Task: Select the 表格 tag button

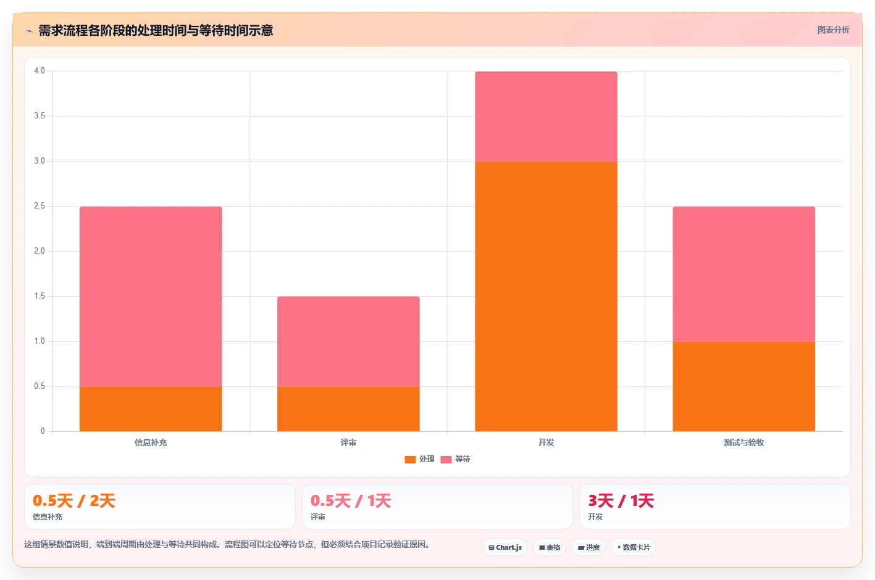Action: [550, 547]
